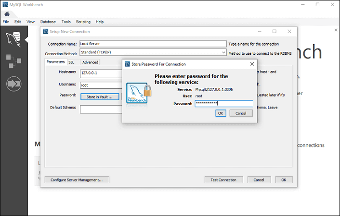Click the Test Connection button
The height and width of the screenshot is (216, 340).
[223, 180]
